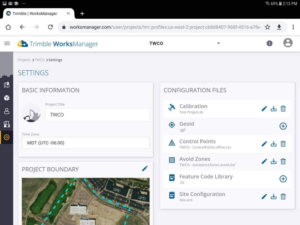Edit the Control Points file
The image size is (300, 225).
pyautogui.click(x=264, y=144)
